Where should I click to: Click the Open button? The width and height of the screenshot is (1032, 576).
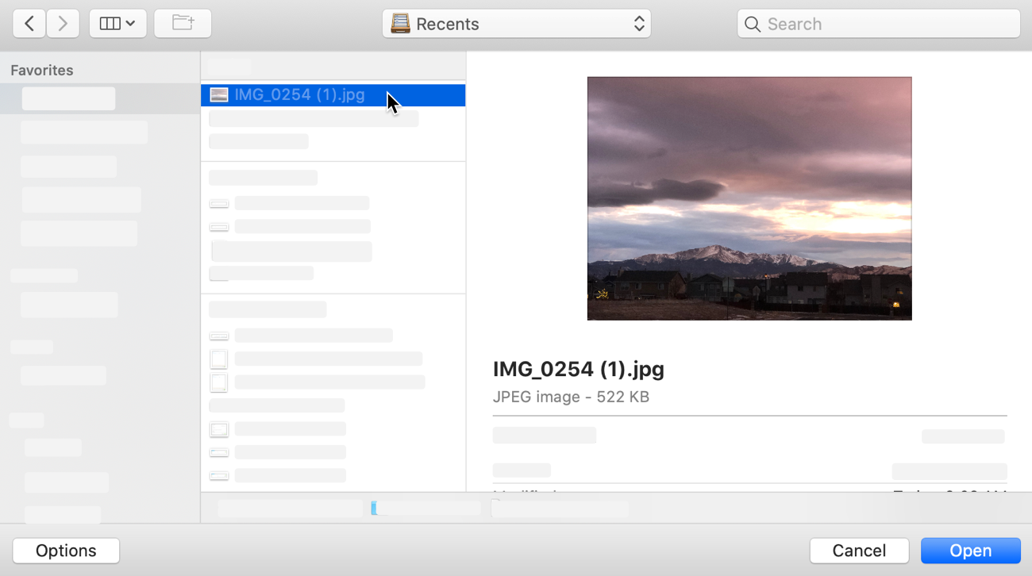971,551
